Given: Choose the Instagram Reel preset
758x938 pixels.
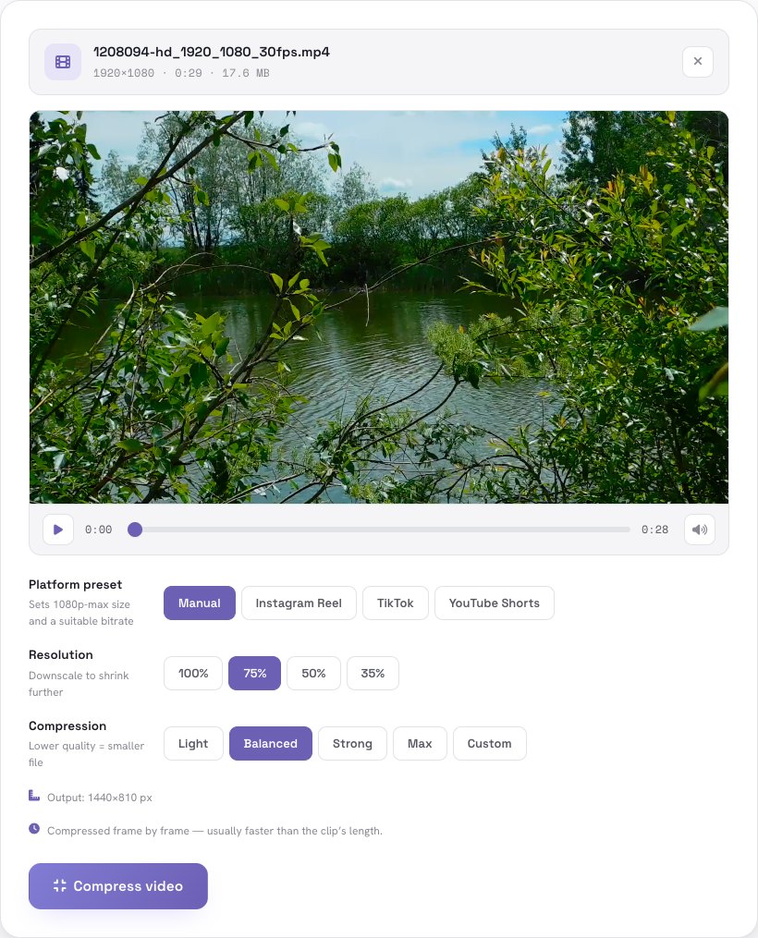Looking at the screenshot, I should pyautogui.click(x=299, y=603).
